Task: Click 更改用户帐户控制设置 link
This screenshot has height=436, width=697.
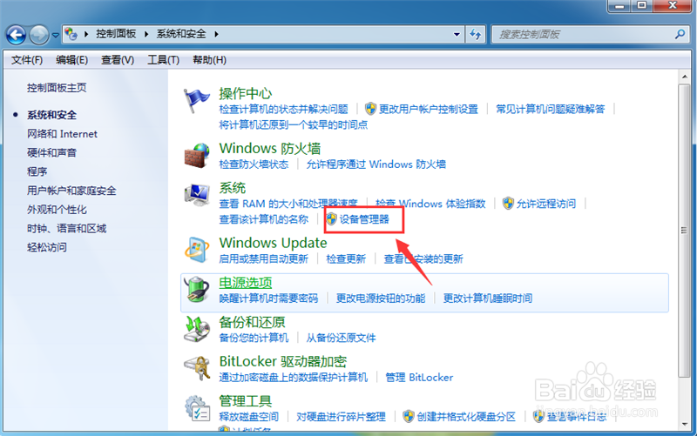Action: 428,110
